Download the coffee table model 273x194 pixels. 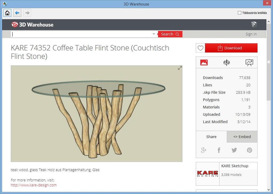(231, 48)
